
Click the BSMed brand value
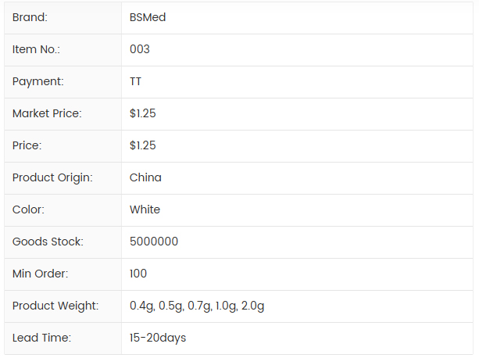[148, 17]
